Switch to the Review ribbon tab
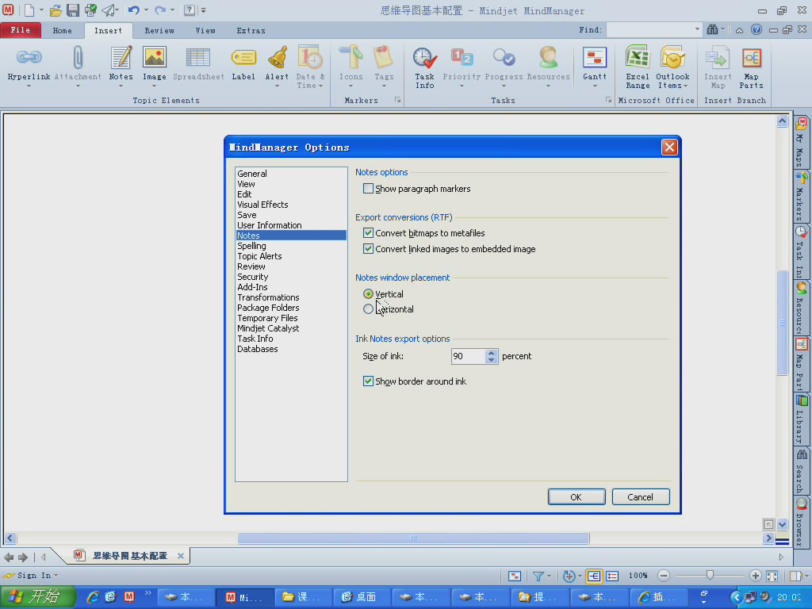Image resolution: width=812 pixels, height=609 pixels. (x=159, y=31)
